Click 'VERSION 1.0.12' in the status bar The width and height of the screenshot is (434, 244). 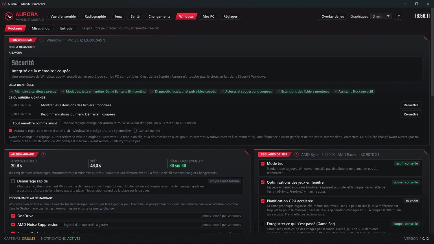[x=416, y=239]
